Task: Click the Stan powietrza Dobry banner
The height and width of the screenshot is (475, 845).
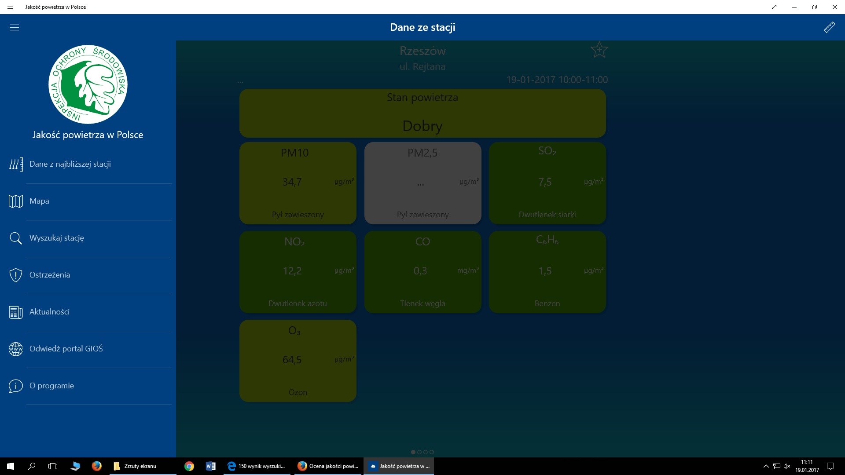Action: pos(422,113)
